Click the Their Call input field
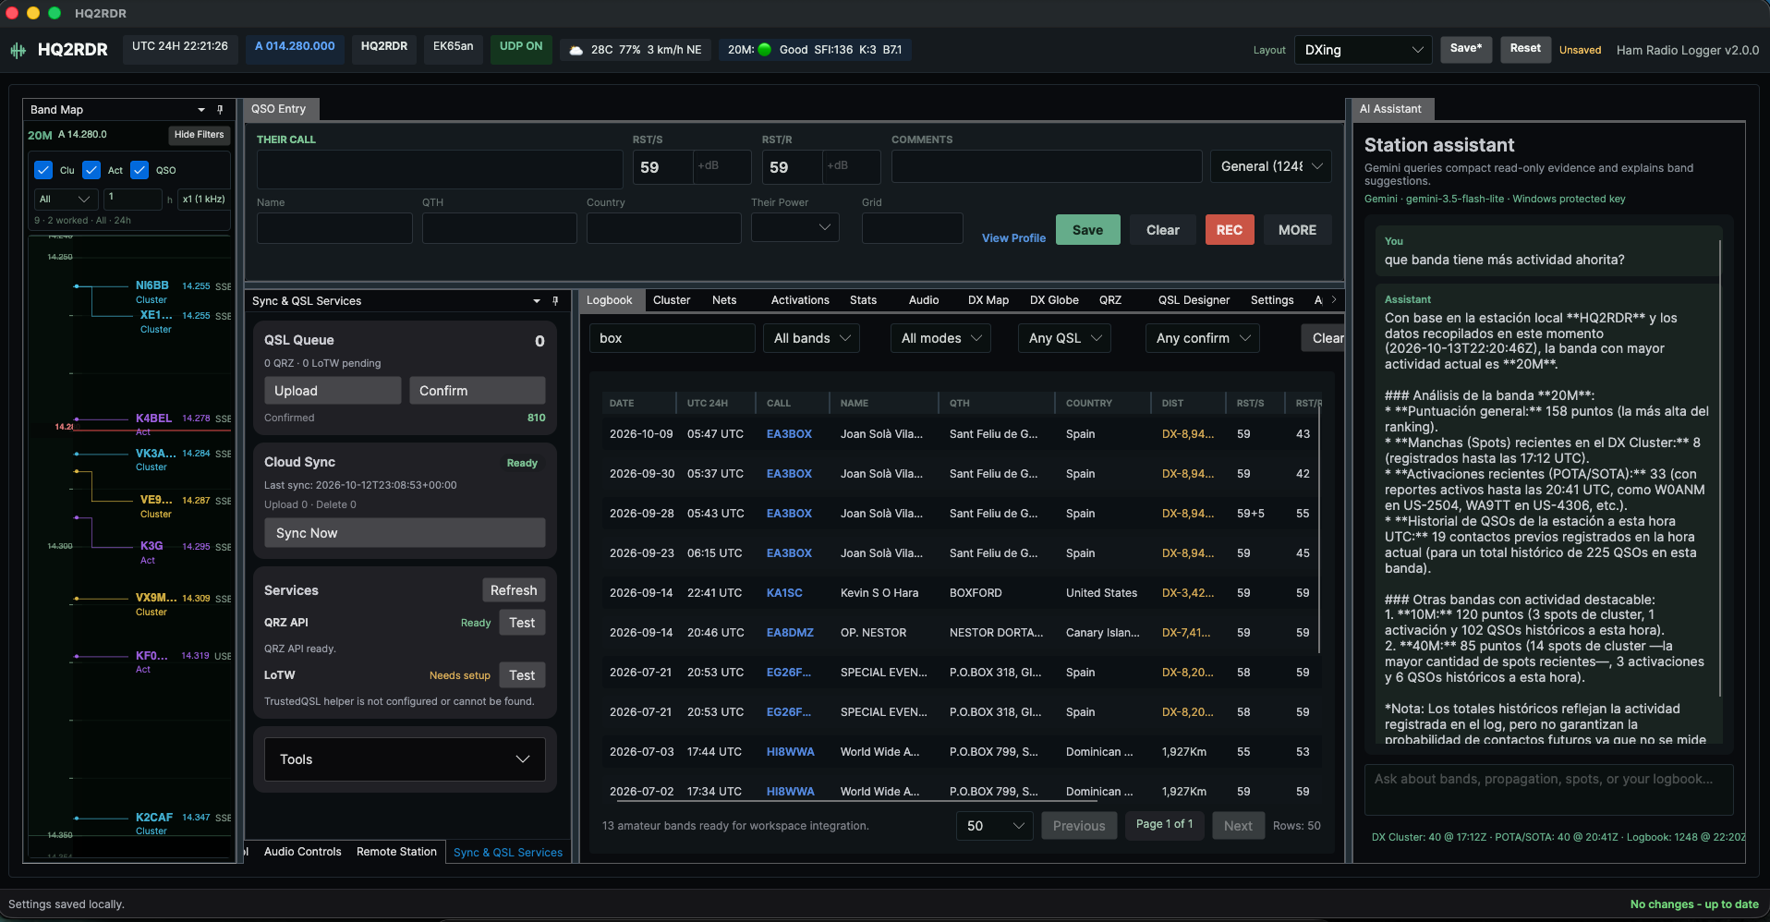The image size is (1770, 922). click(x=440, y=169)
